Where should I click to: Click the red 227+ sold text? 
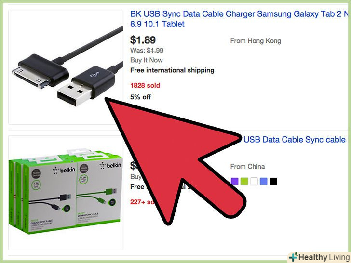pos(142,202)
